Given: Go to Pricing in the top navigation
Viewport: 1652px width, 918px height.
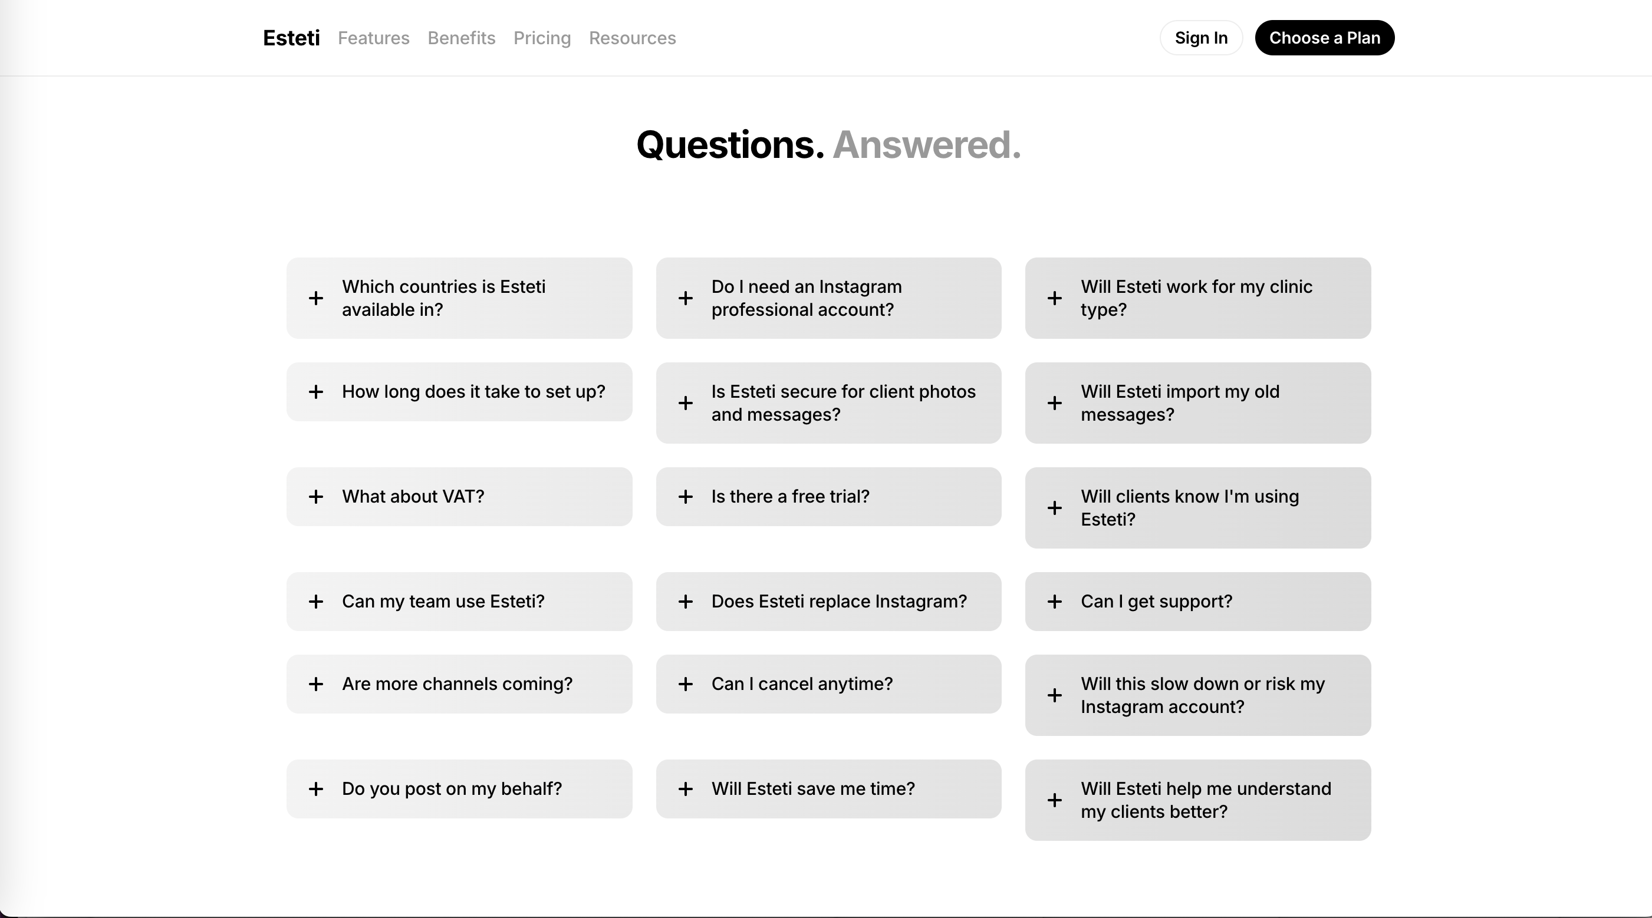Looking at the screenshot, I should point(542,38).
